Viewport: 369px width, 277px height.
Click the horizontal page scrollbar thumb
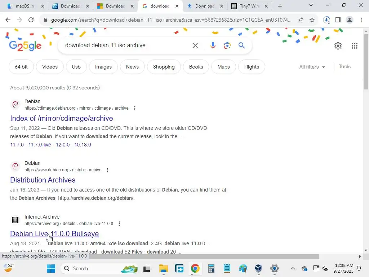(204, 256)
